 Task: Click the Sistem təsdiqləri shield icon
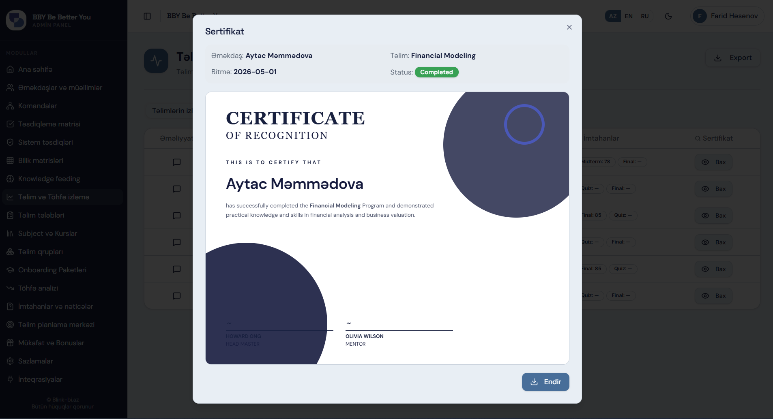coord(10,142)
